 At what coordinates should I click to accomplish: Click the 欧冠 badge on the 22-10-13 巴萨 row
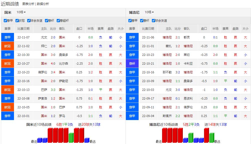coord(7,89)
